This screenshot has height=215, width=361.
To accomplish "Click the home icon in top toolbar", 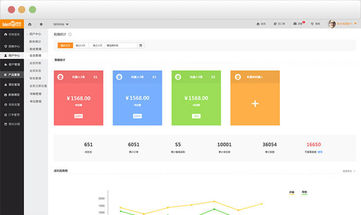I will point(30,24).
